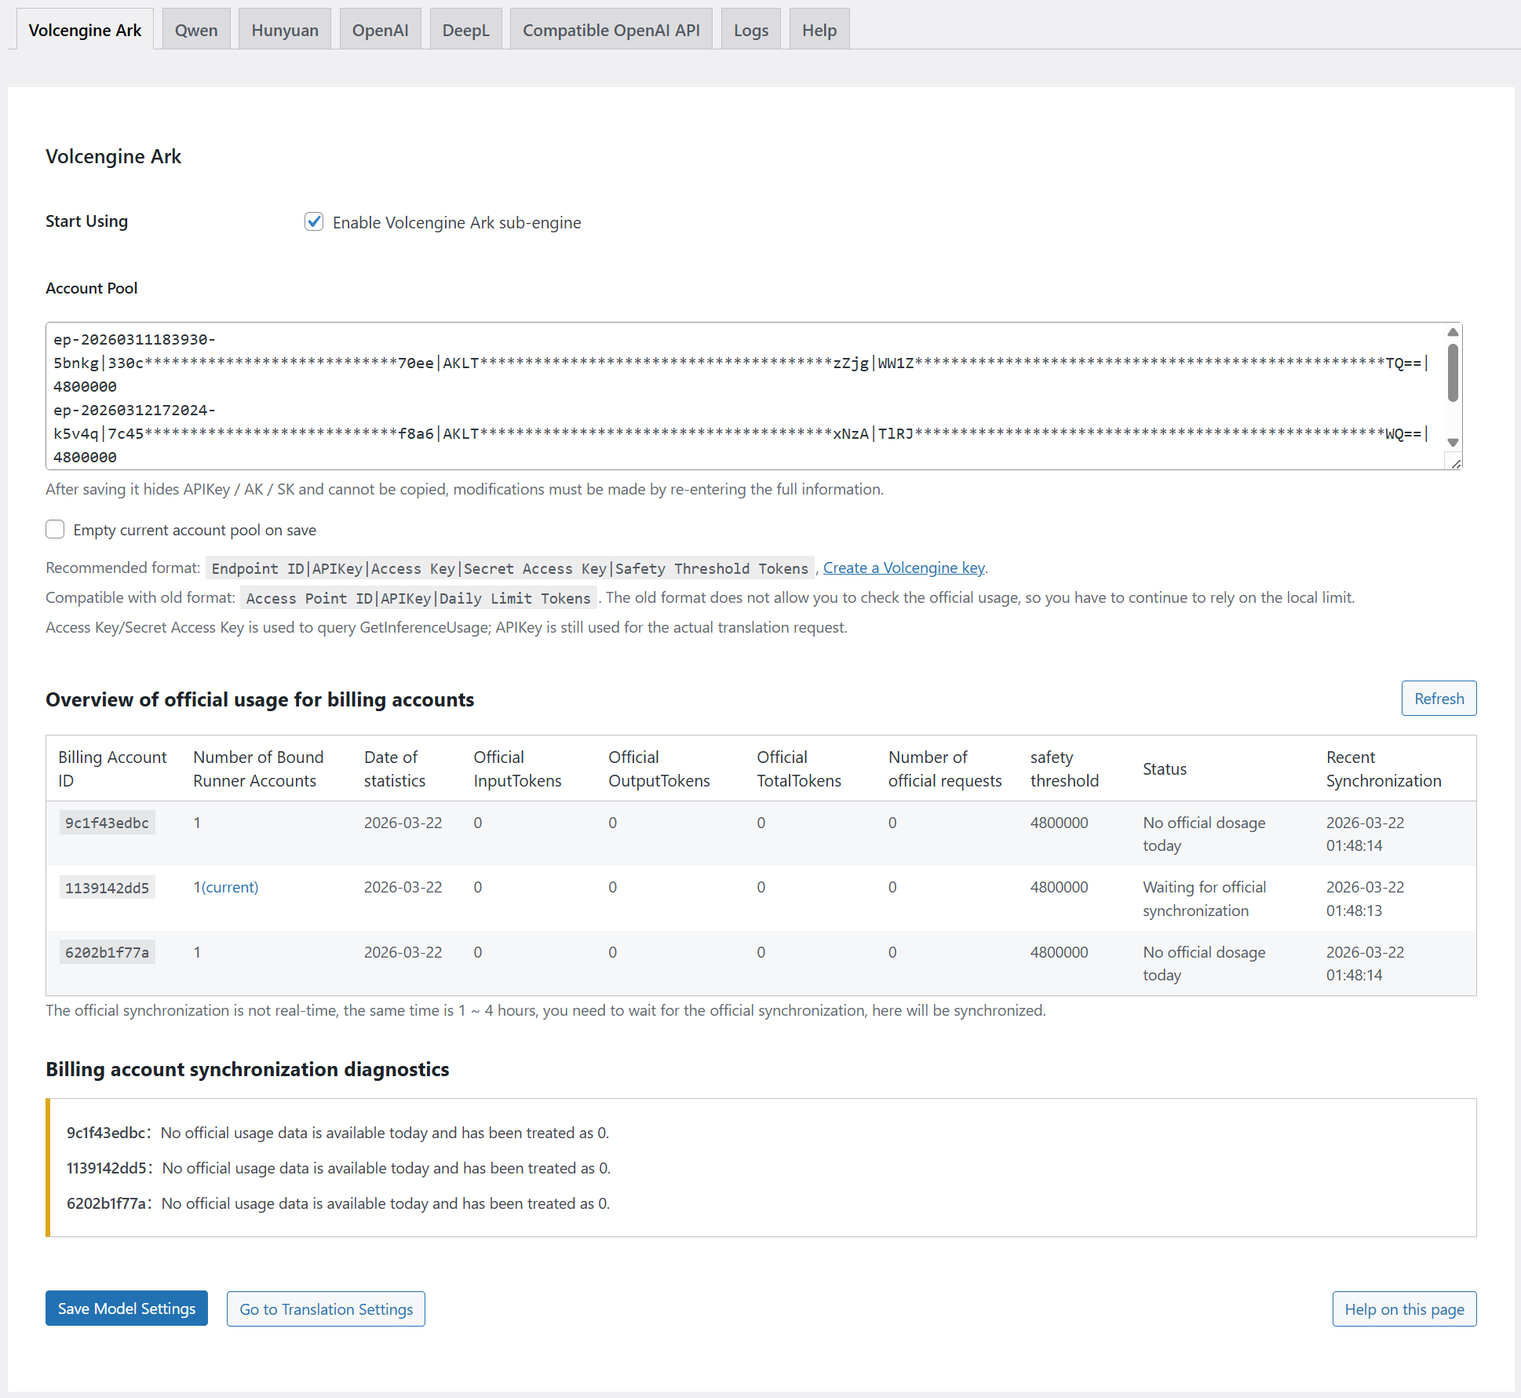Click the Account Pool label
This screenshot has height=1398, width=1521.
pos(91,288)
